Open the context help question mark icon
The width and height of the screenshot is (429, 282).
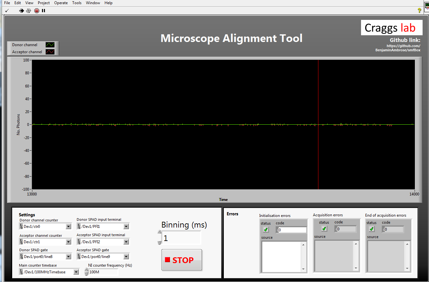pyautogui.click(x=419, y=11)
